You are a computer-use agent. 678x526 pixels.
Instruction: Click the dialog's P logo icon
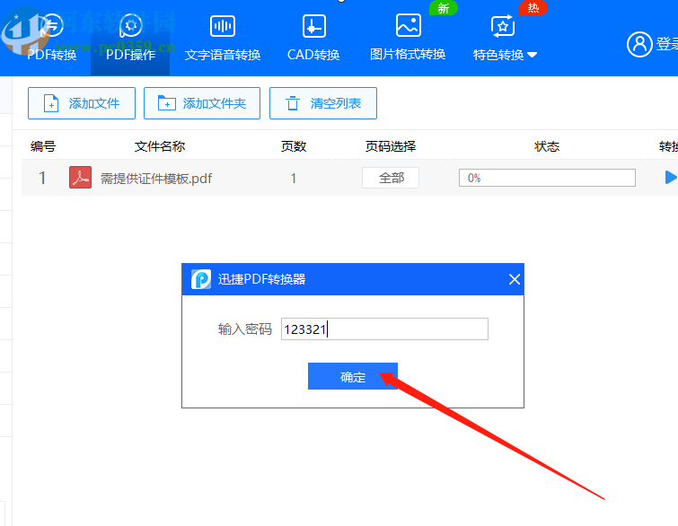click(x=201, y=279)
